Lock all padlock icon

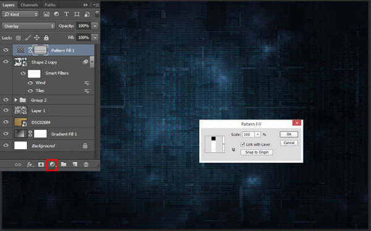coord(46,38)
